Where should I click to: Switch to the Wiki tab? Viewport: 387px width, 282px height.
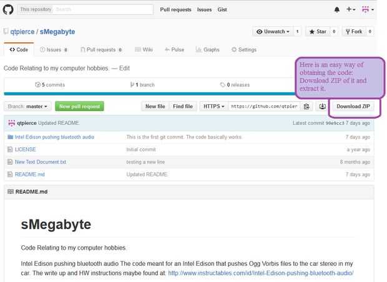(144, 49)
